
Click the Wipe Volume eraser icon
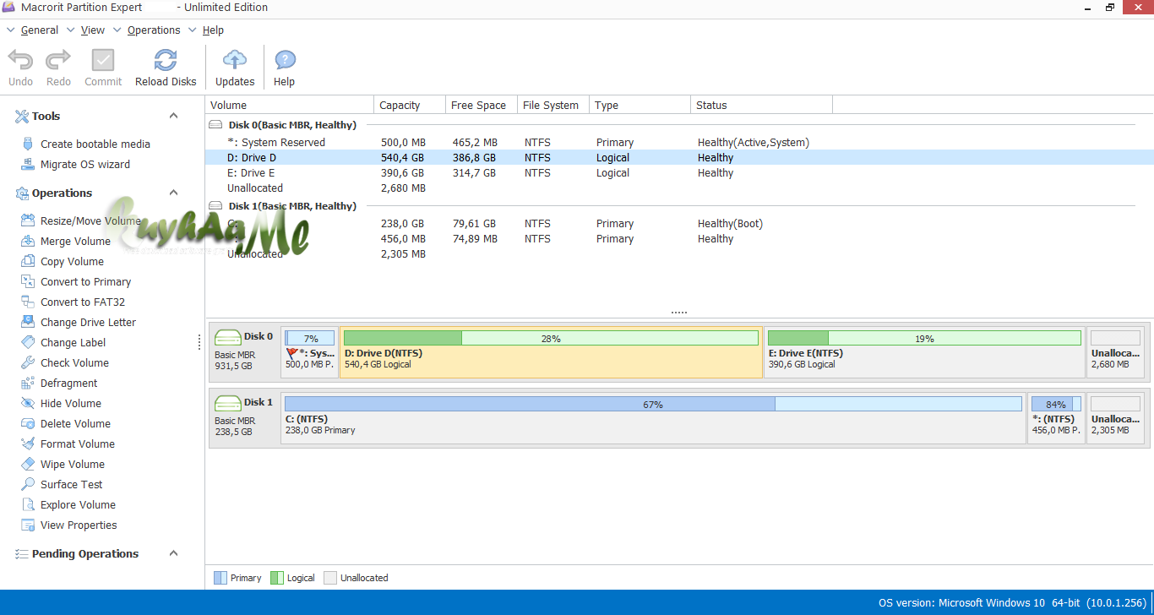[x=27, y=464]
